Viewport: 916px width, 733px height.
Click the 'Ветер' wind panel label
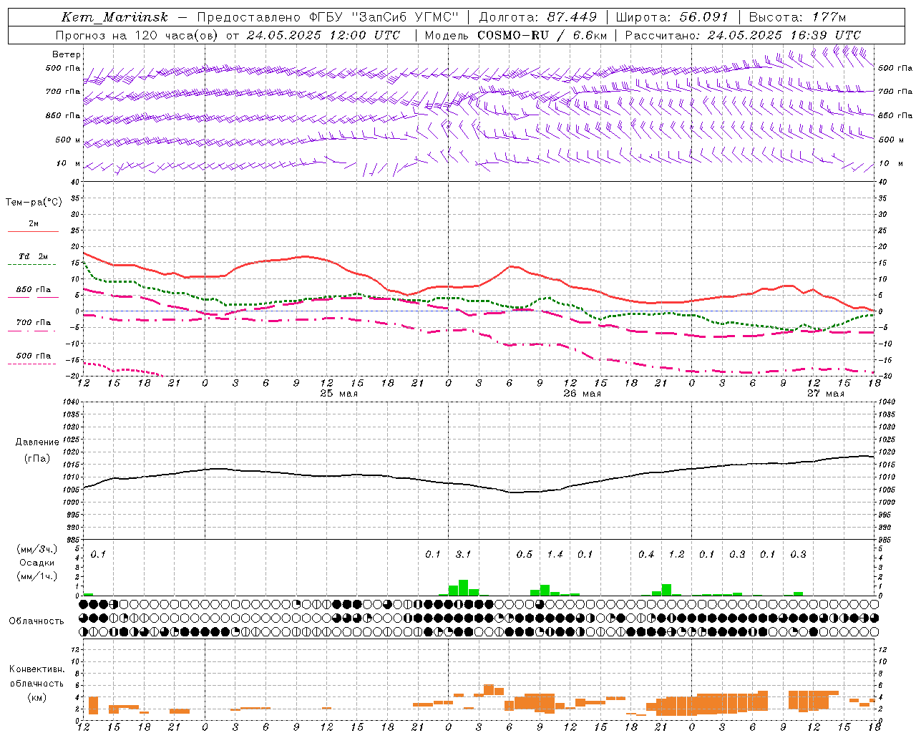[x=67, y=54]
